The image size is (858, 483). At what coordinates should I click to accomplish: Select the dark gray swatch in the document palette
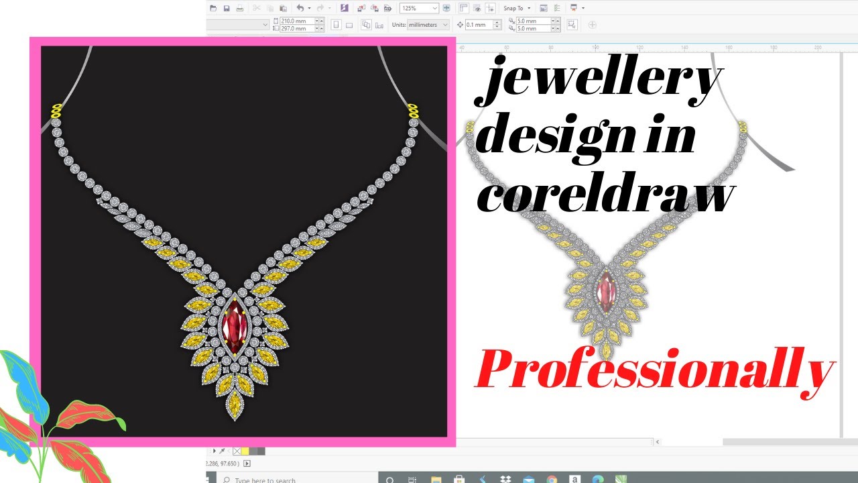click(261, 451)
